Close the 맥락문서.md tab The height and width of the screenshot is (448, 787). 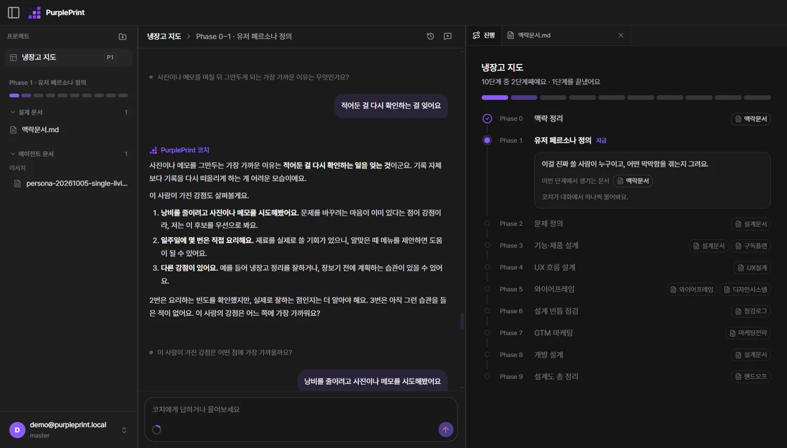[x=621, y=35]
